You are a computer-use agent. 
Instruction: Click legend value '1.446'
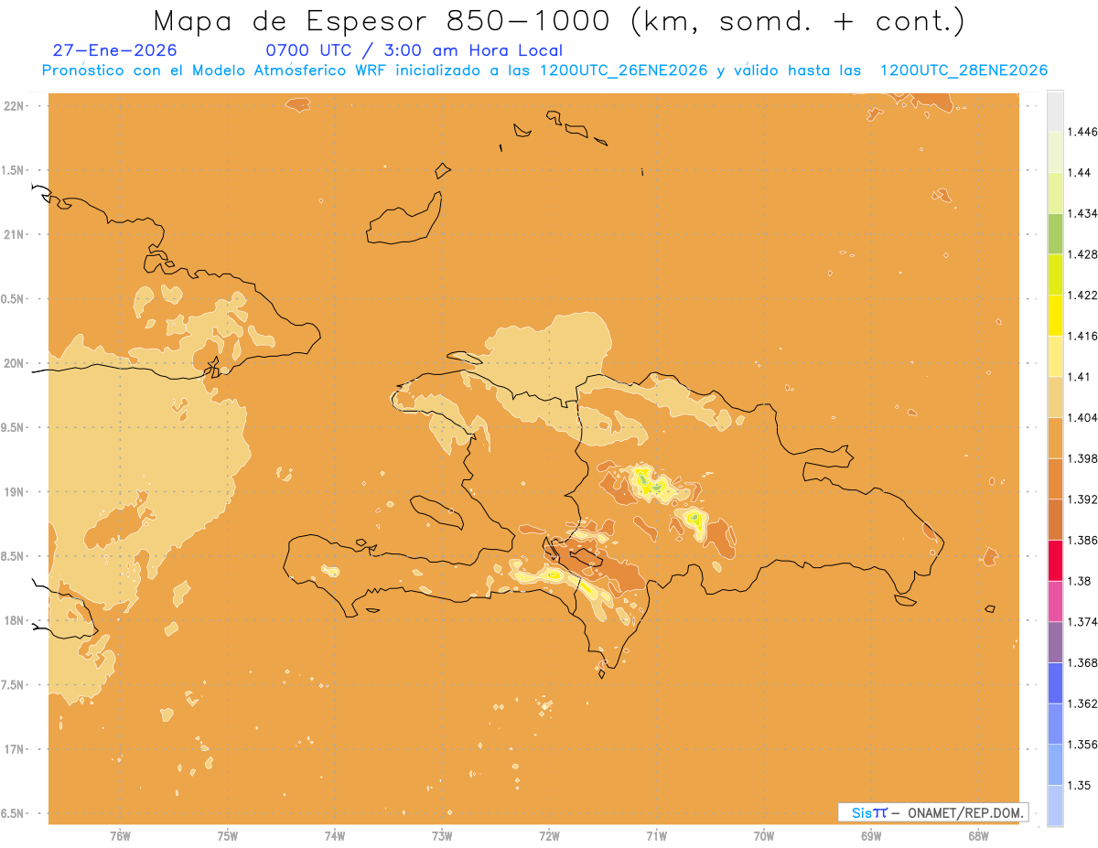pyautogui.click(x=1082, y=132)
